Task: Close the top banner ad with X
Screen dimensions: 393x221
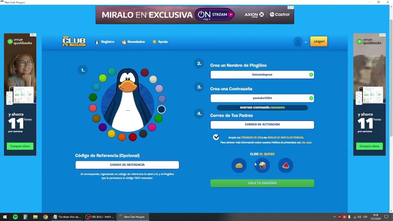Action: point(292,7)
